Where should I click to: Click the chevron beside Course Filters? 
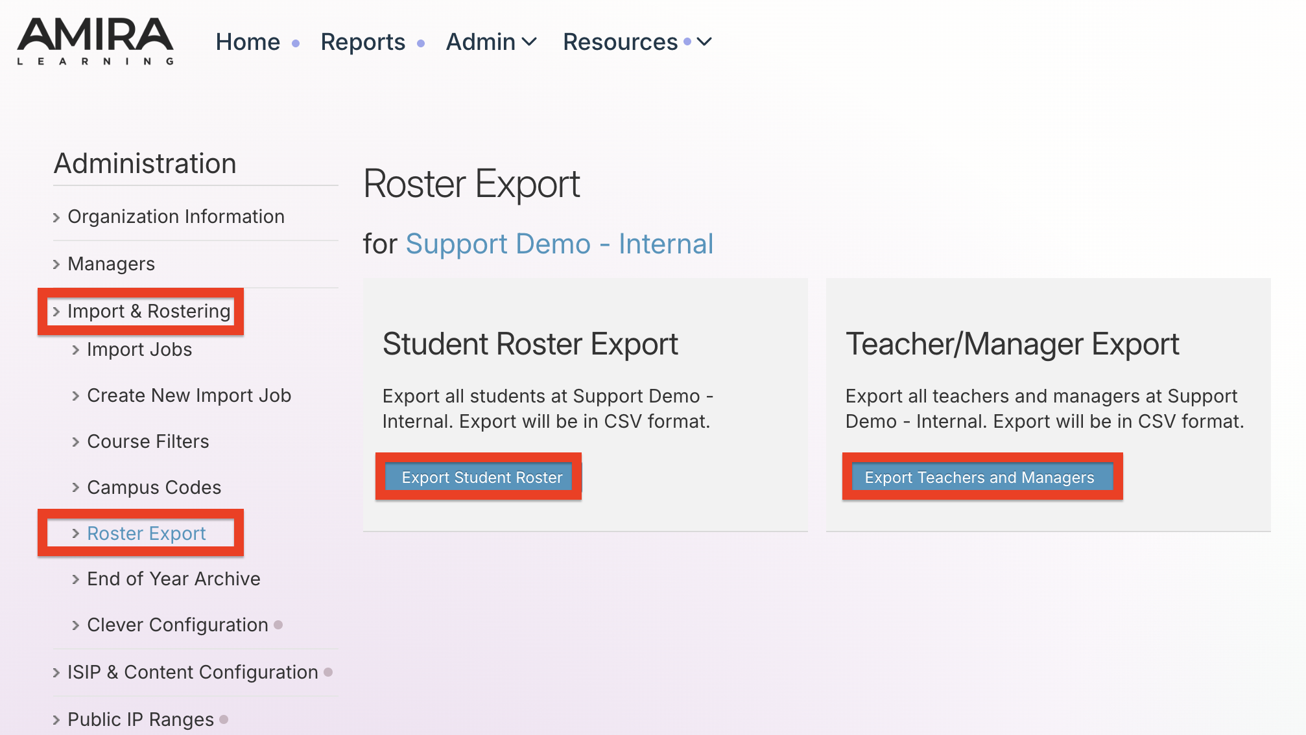(76, 441)
